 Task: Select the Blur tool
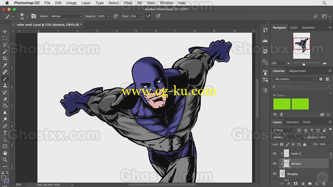[5, 113]
